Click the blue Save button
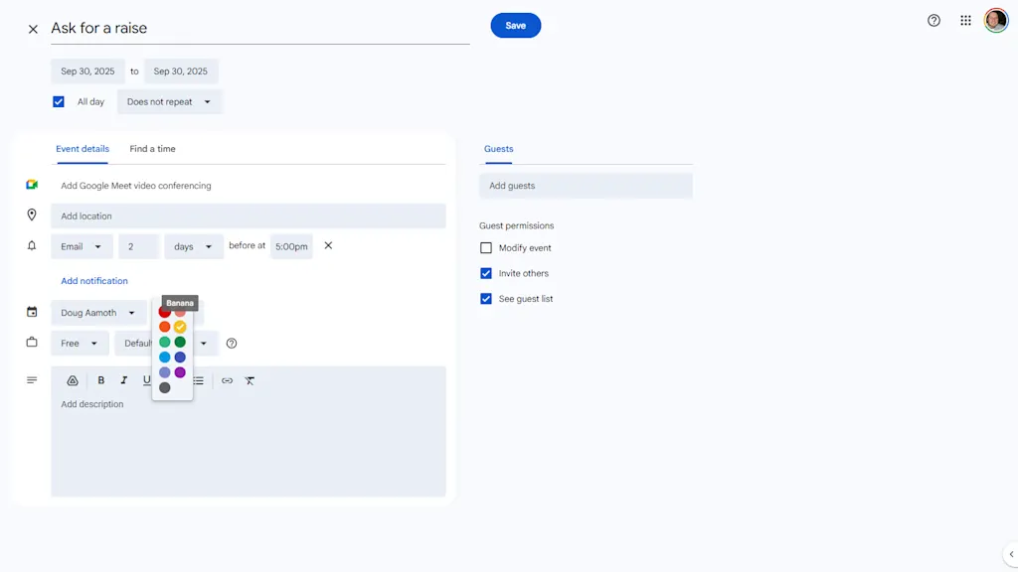The image size is (1018, 572). tap(515, 26)
